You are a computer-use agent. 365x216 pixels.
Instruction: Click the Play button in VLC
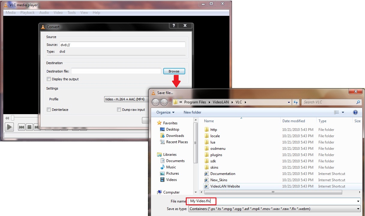9,127
